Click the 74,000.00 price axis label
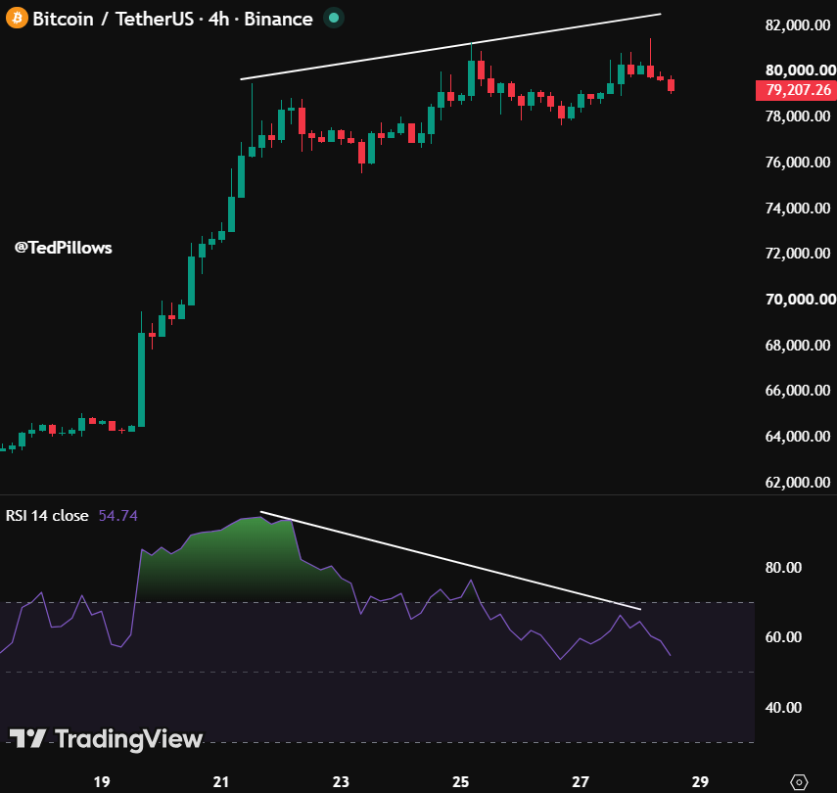The height and width of the screenshot is (793, 837). (x=798, y=209)
